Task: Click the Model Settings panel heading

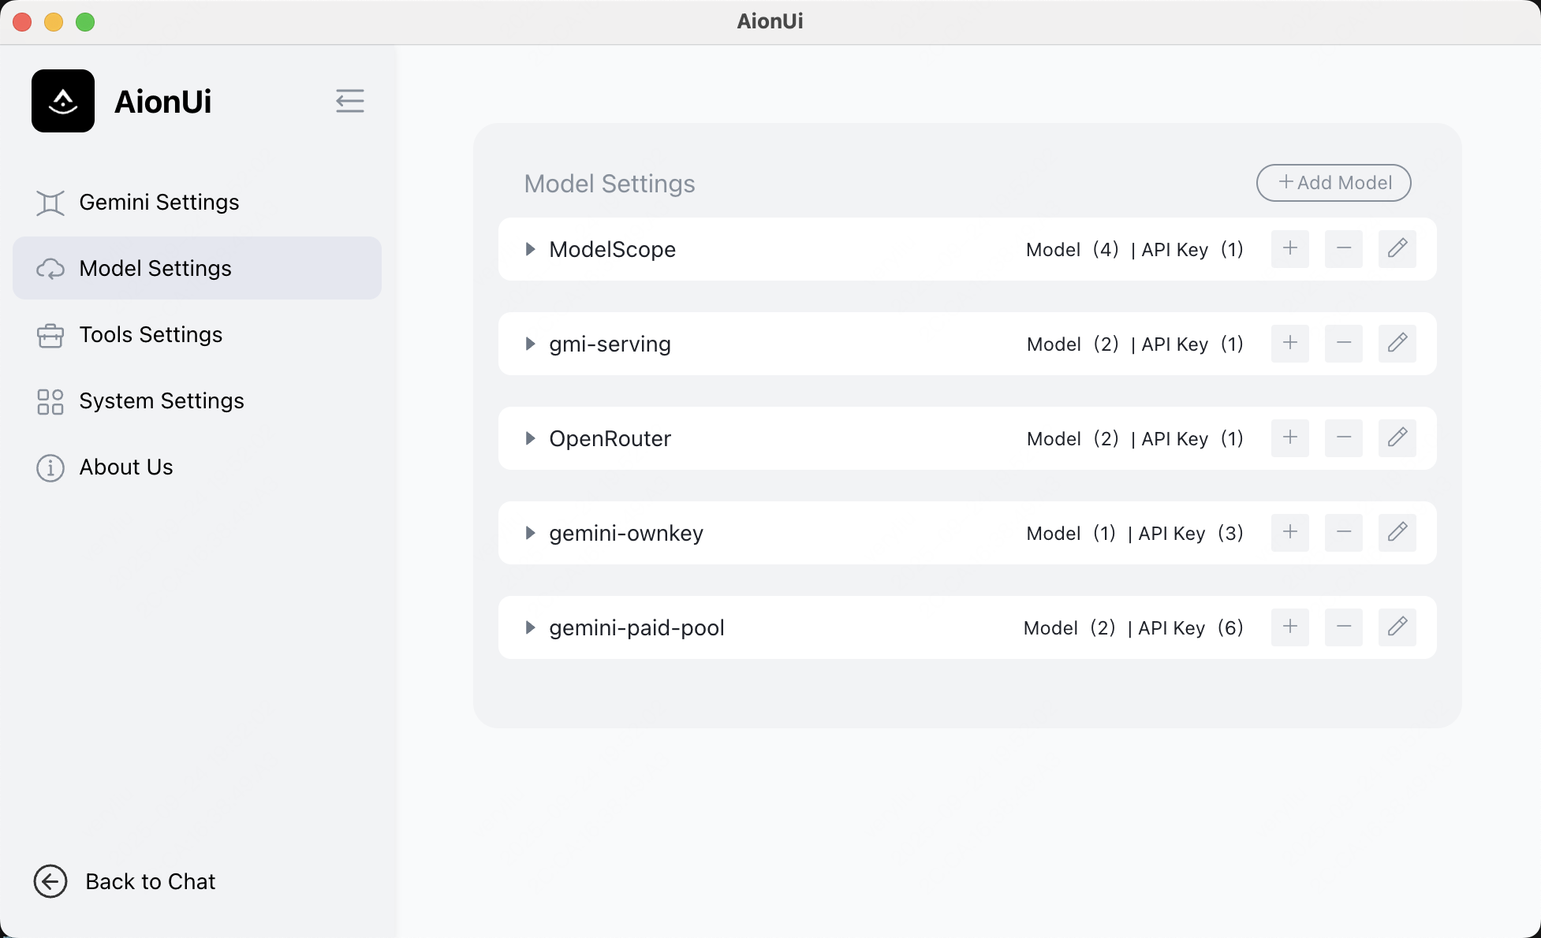Action: pos(610,184)
